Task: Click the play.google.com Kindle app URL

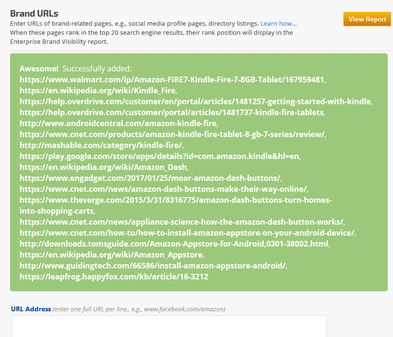Action: (160, 156)
